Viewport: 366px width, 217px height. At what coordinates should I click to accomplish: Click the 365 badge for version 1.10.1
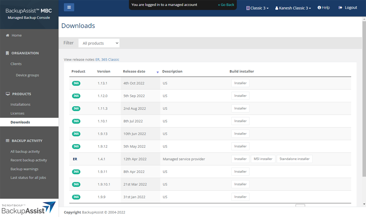pyautogui.click(x=76, y=121)
